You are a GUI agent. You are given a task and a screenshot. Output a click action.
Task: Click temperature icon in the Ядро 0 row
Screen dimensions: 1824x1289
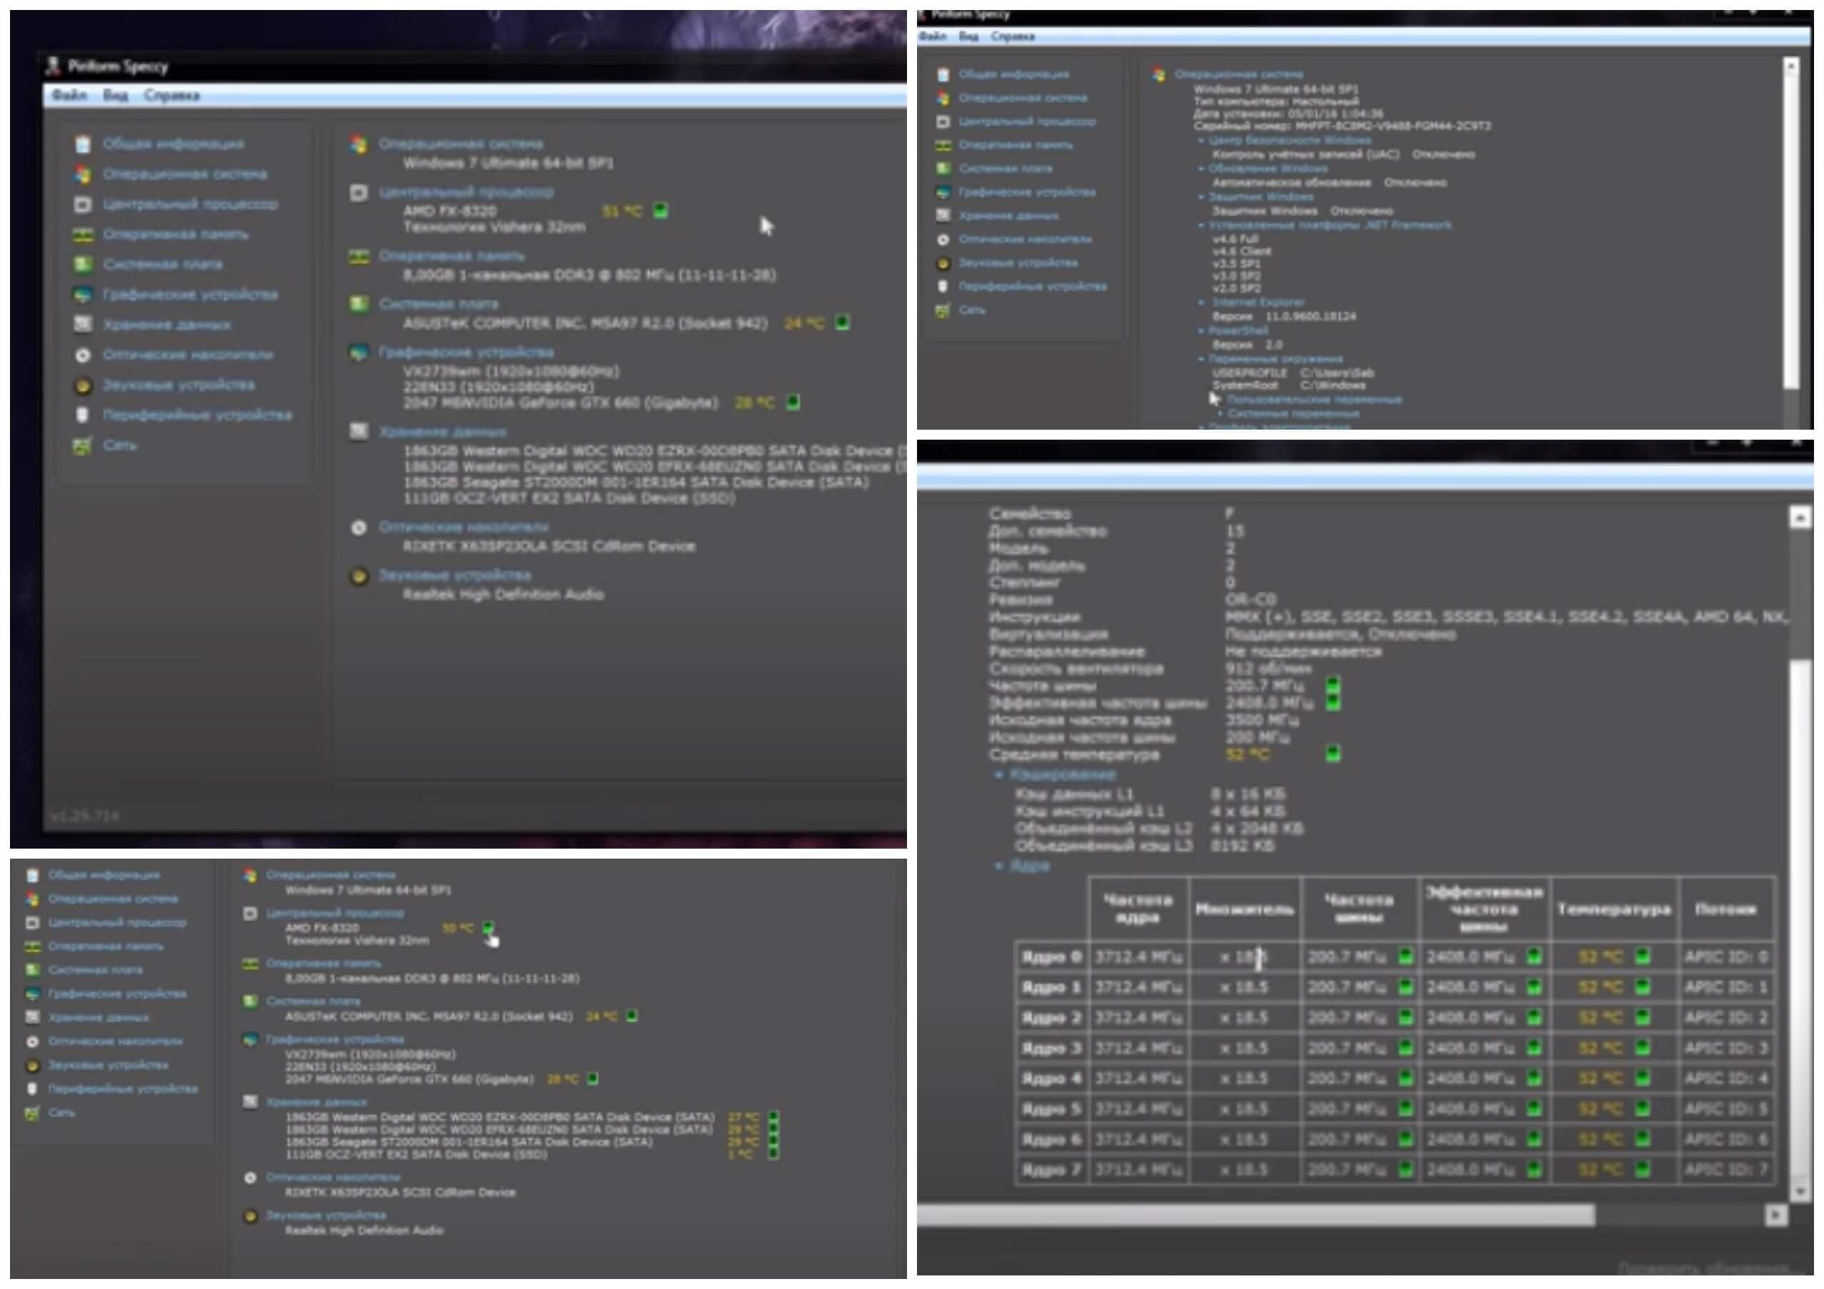tap(1641, 956)
